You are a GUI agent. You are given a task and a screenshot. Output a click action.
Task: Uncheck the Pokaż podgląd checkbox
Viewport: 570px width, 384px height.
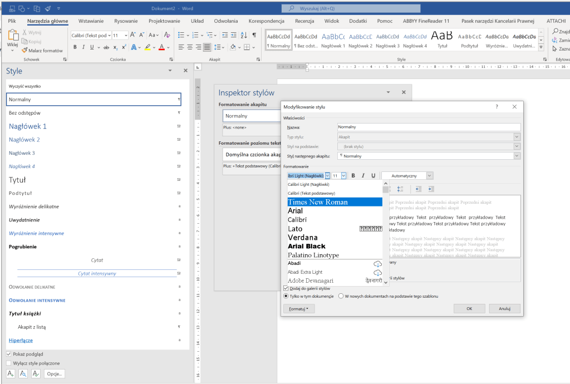click(9, 354)
